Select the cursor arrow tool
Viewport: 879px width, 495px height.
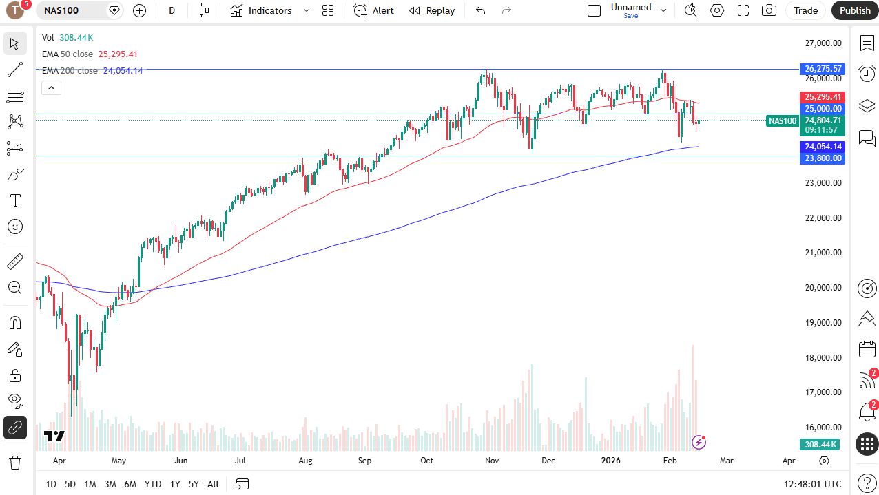click(14, 43)
